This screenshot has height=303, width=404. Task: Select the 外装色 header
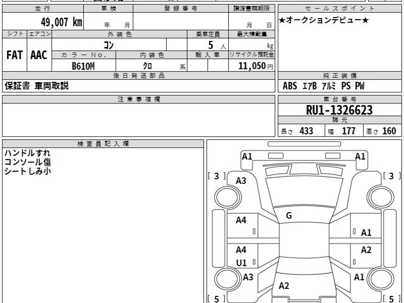[x=120, y=34]
